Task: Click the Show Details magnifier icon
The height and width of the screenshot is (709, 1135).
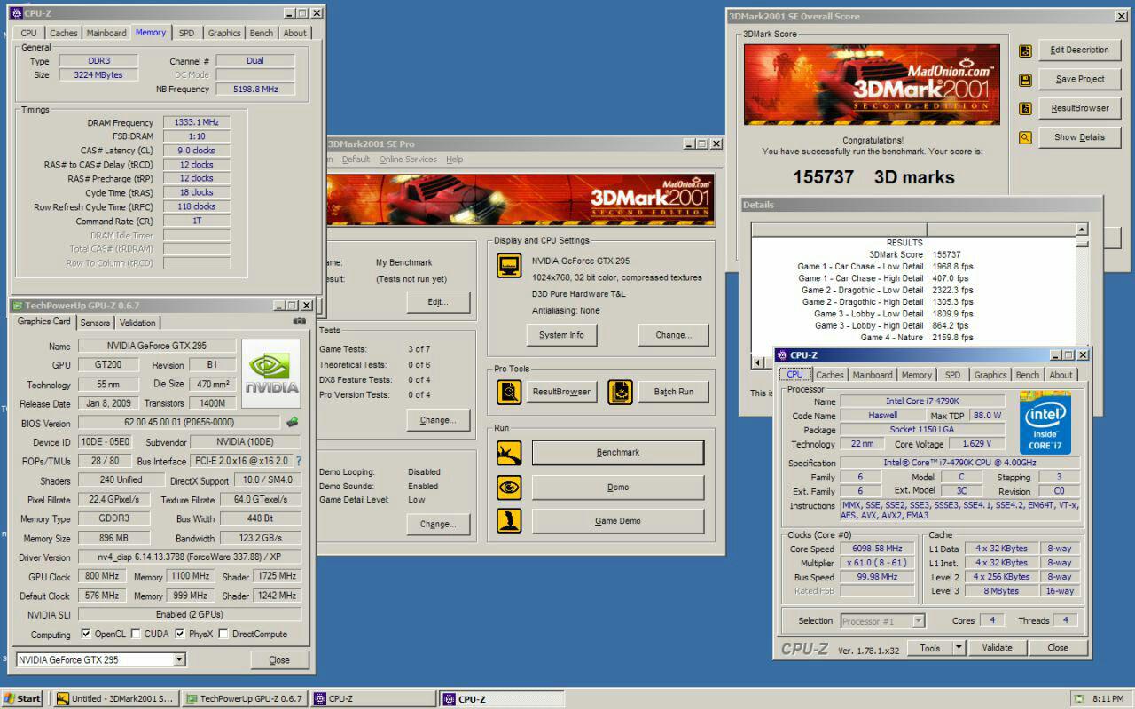Action: [x=1025, y=138]
